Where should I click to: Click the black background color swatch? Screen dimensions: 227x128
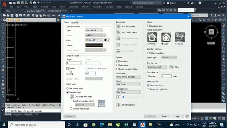[x=105, y=40]
